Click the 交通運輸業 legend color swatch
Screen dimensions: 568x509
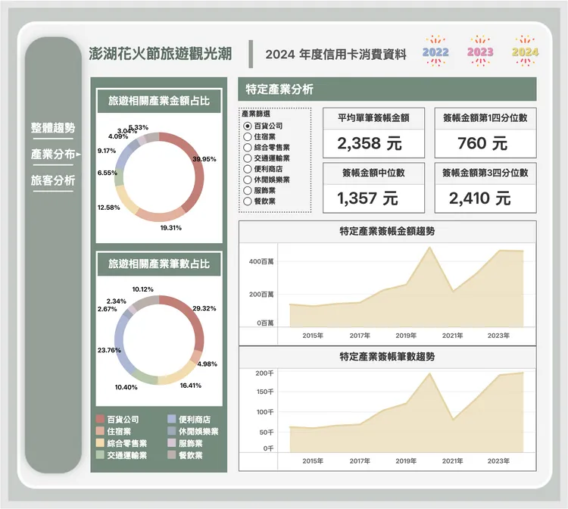(x=100, y=455)
